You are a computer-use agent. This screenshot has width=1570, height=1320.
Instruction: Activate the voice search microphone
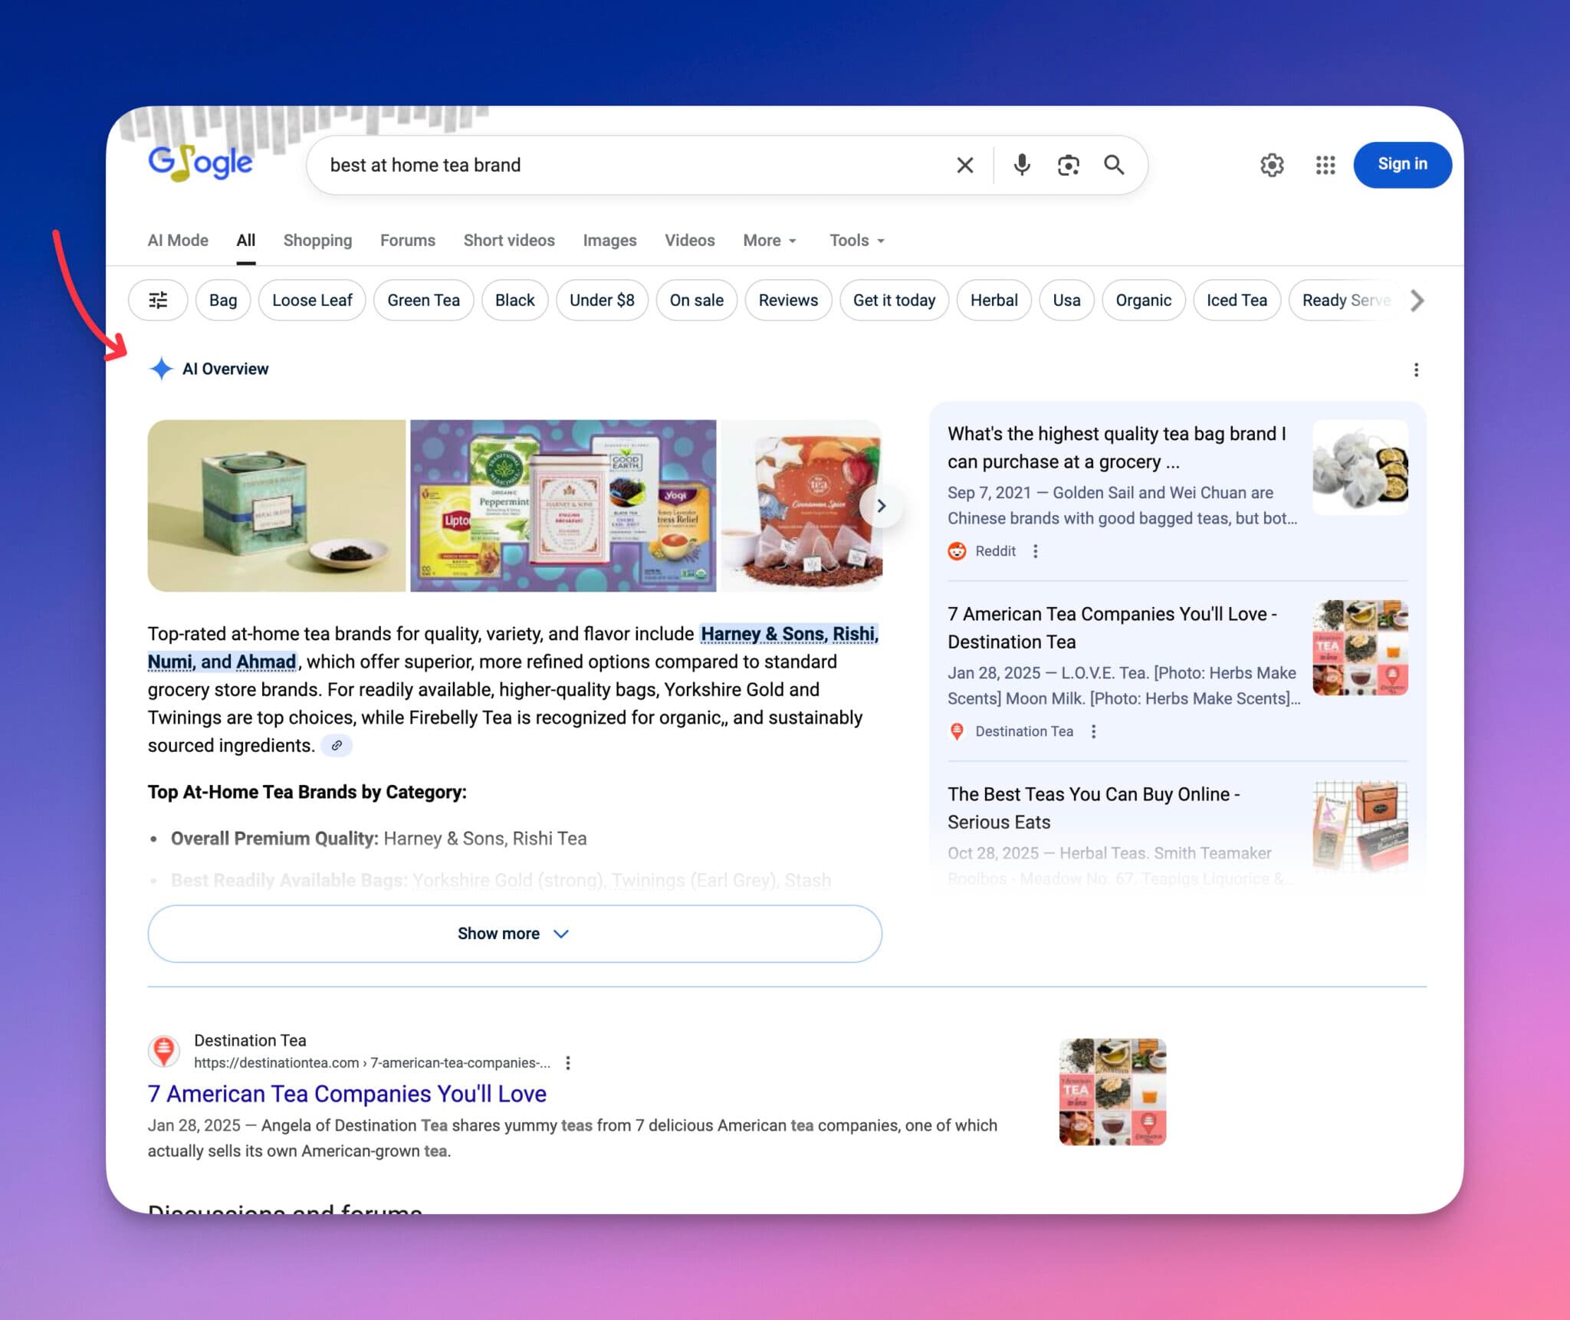click(1022, 164)
